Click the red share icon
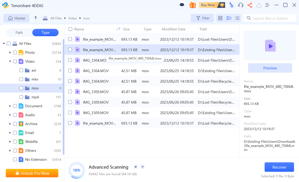Image resolution: width=299 pixels, height=182 pixels. tap(250, 5)
